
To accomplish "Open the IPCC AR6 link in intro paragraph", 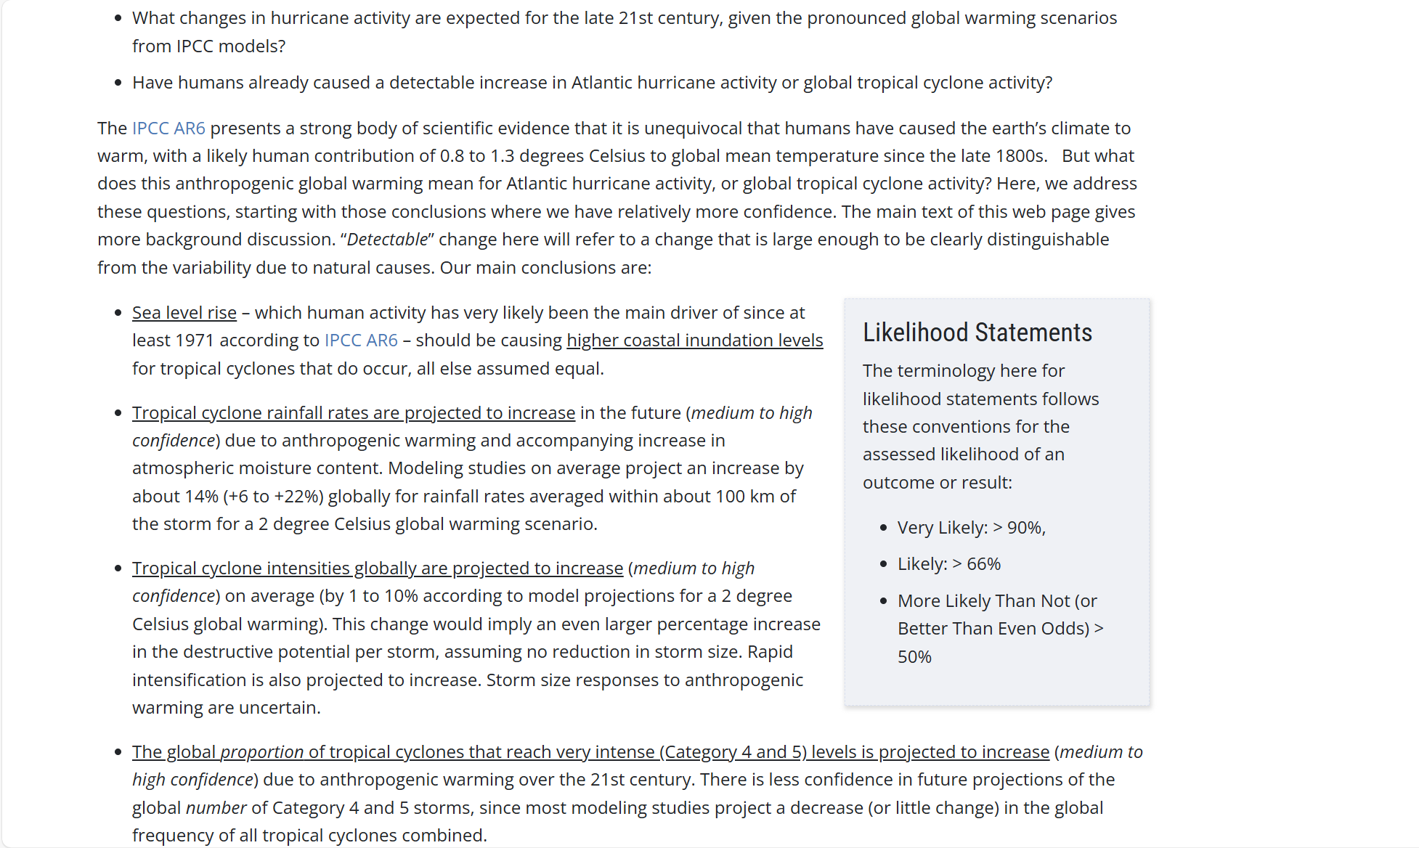I will [168, 129].
